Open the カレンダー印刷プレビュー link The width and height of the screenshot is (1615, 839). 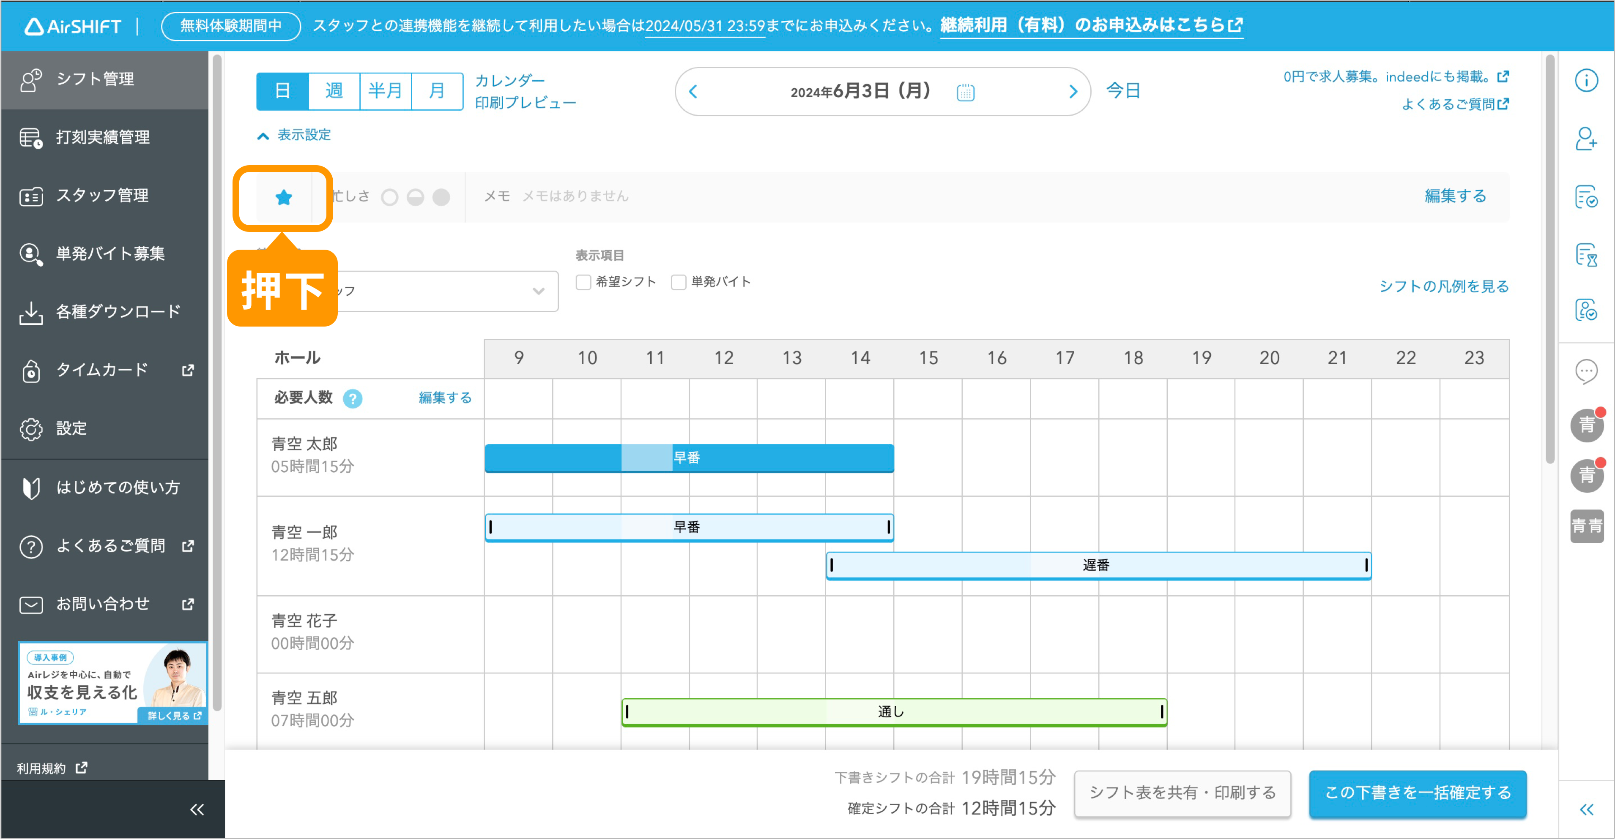(526, 92)
